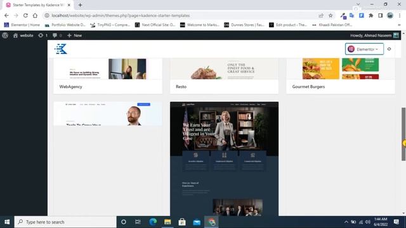The image size is (406, 228).
Task: Open the taskbar clock showing 1:44 AM
Action: coord(381,222)
